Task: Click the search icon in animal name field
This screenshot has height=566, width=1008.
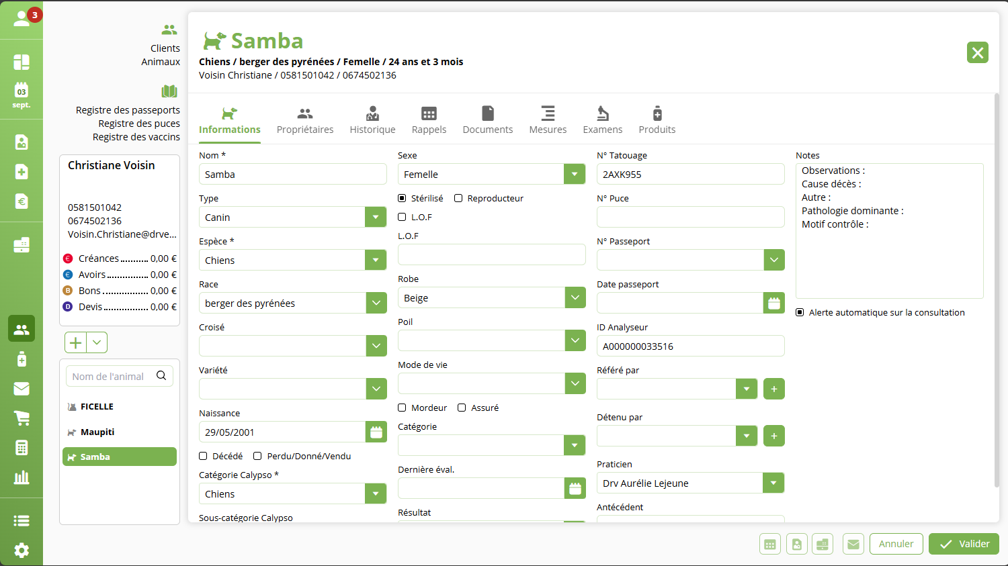Action: [x=161, y=376]
